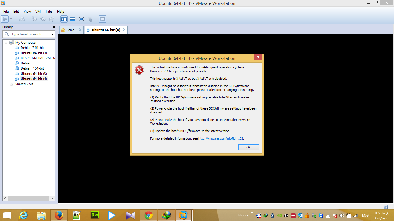Select Shared VMs in the library
The width and height of the screenshot is (394, 221).
pos(24,84)
